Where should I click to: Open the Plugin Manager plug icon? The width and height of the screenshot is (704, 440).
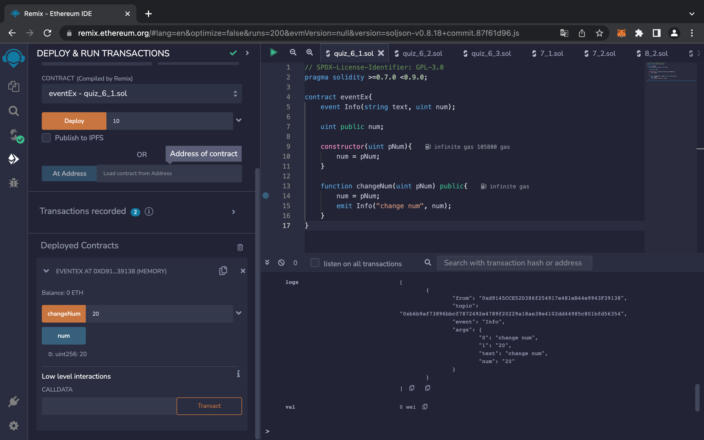pyautogui.click(x=14, y=402)
